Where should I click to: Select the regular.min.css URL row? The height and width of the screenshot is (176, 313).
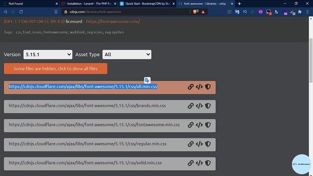(110, 145)
